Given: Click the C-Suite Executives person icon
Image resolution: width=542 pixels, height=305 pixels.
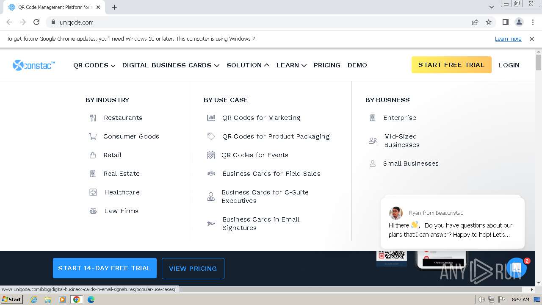Looking at the screenshot, I should tap(210, 197).
